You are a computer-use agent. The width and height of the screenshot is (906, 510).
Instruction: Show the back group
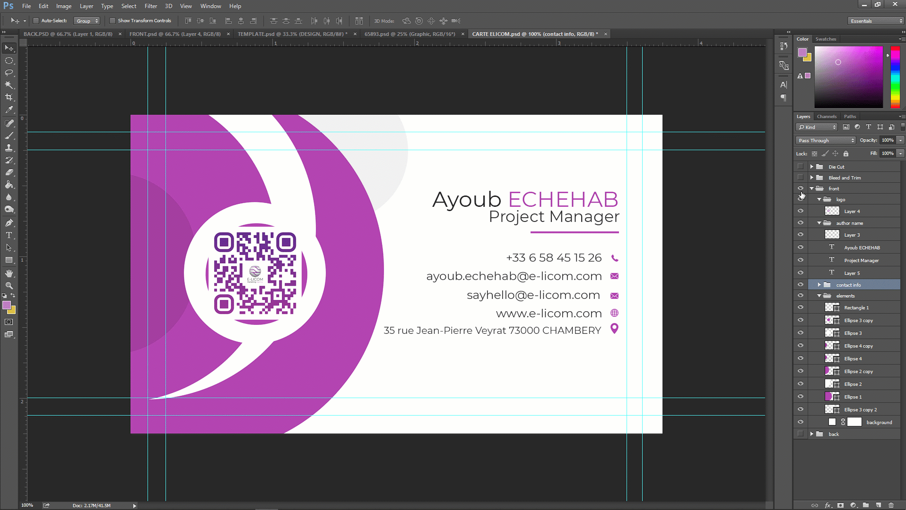tap(800, 434)
